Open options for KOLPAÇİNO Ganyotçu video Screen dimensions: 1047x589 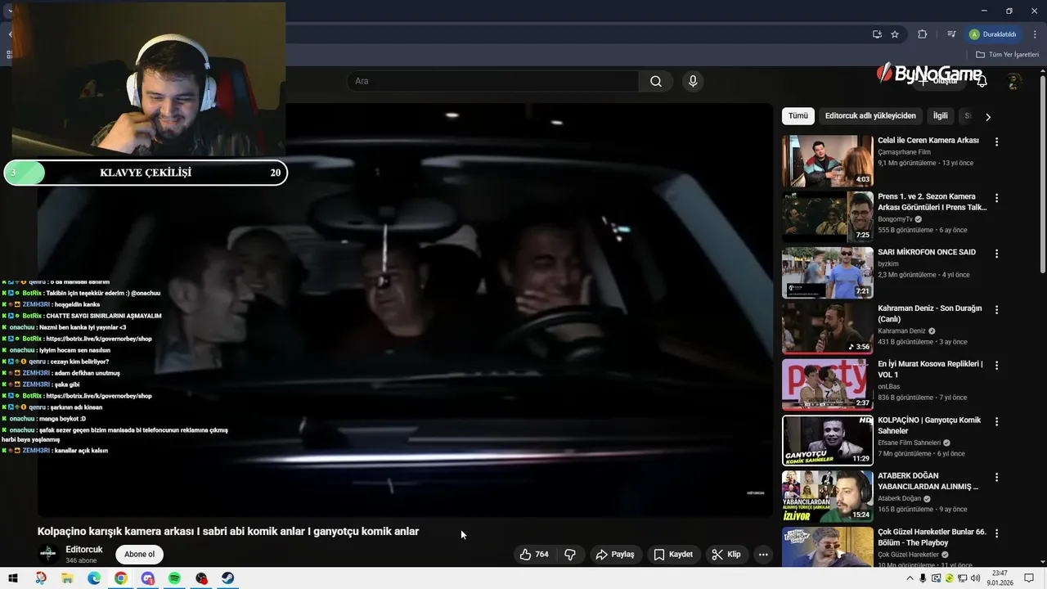(x=996, y=421)
